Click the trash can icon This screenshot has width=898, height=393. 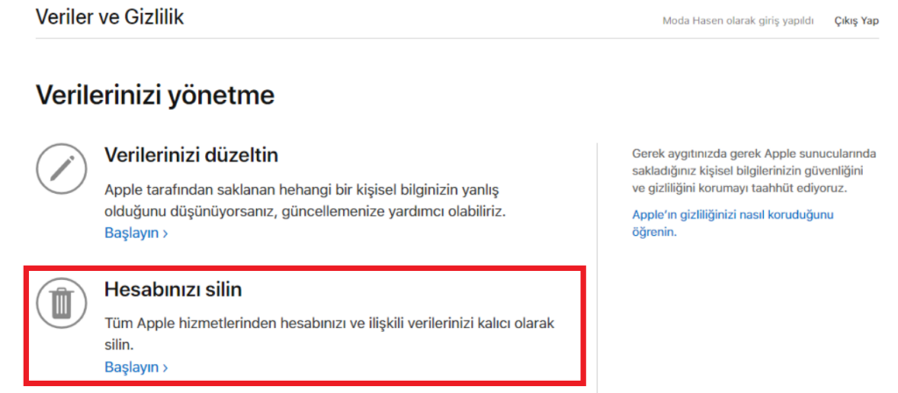click(61, 304)
